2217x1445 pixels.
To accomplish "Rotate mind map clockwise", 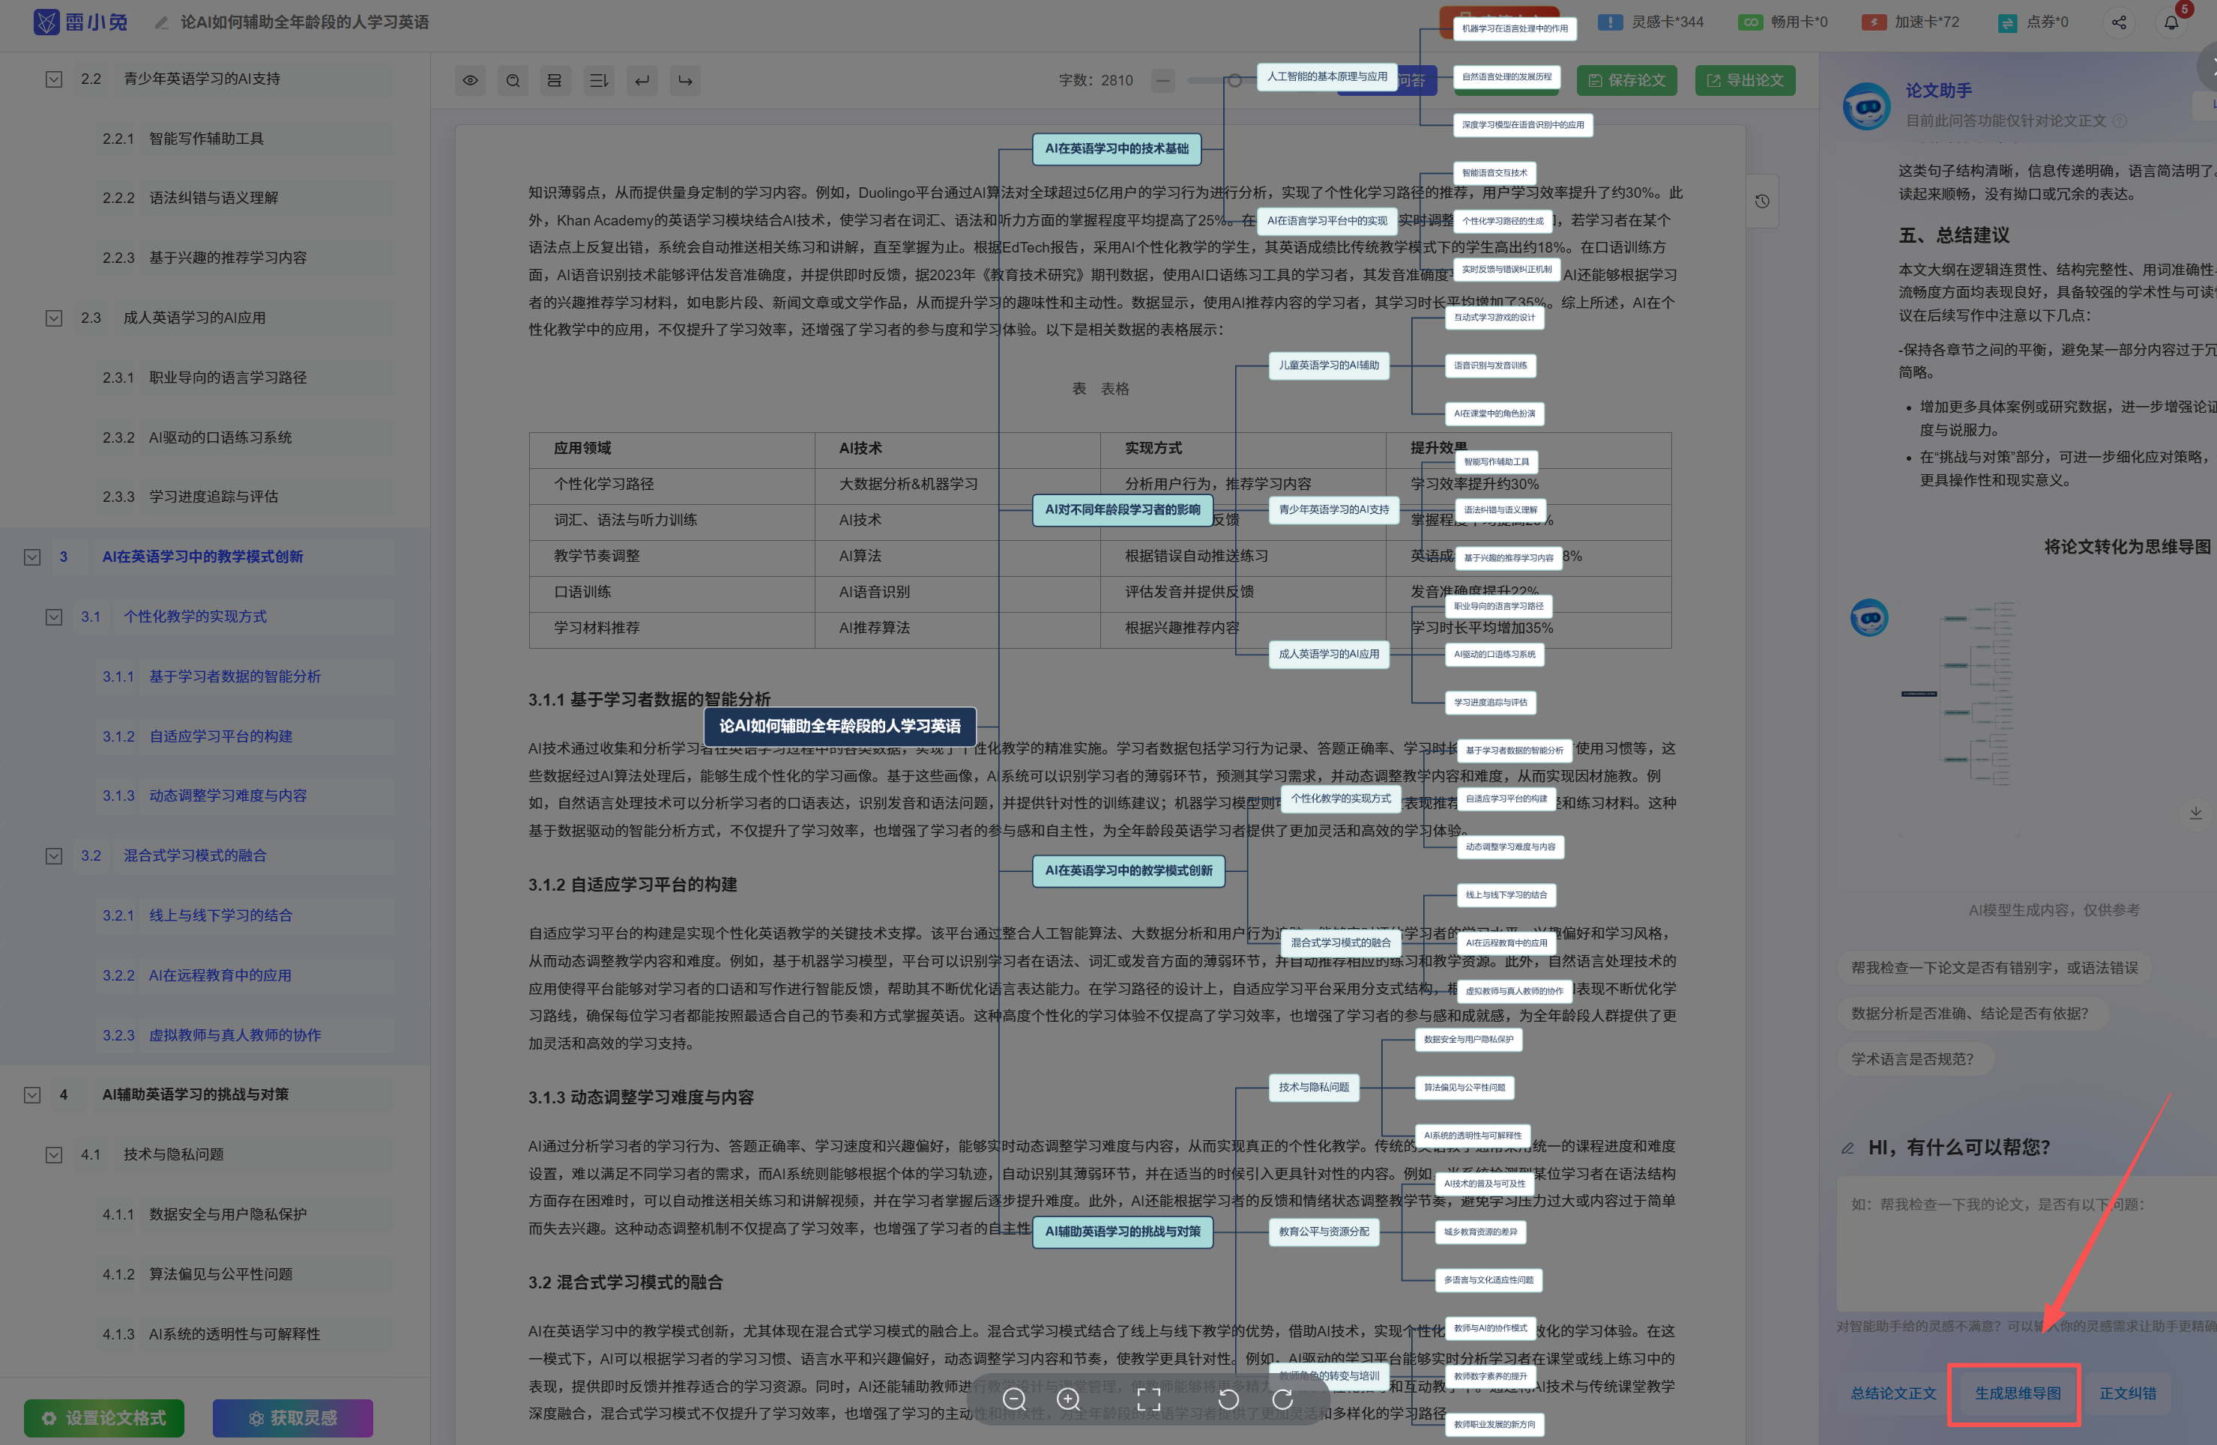I will click(x=1282, y=1399).
